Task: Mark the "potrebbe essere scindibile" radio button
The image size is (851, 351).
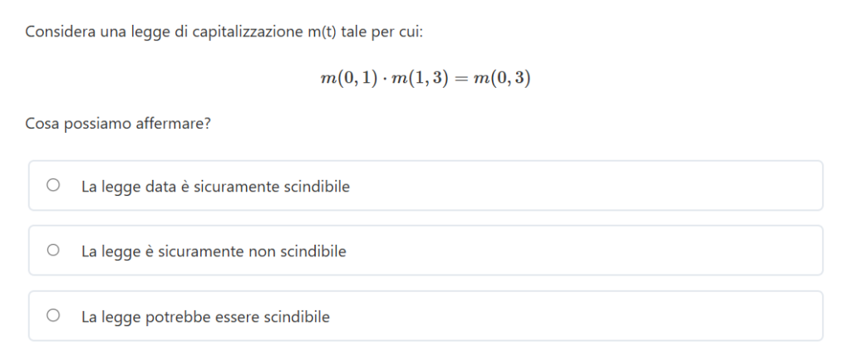Action: point(53,315)
